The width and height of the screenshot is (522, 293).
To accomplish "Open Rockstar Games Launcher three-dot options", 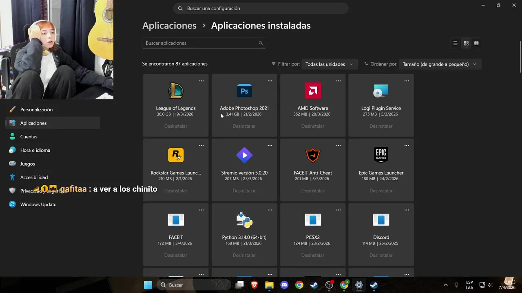I will (x=201, y=145).
